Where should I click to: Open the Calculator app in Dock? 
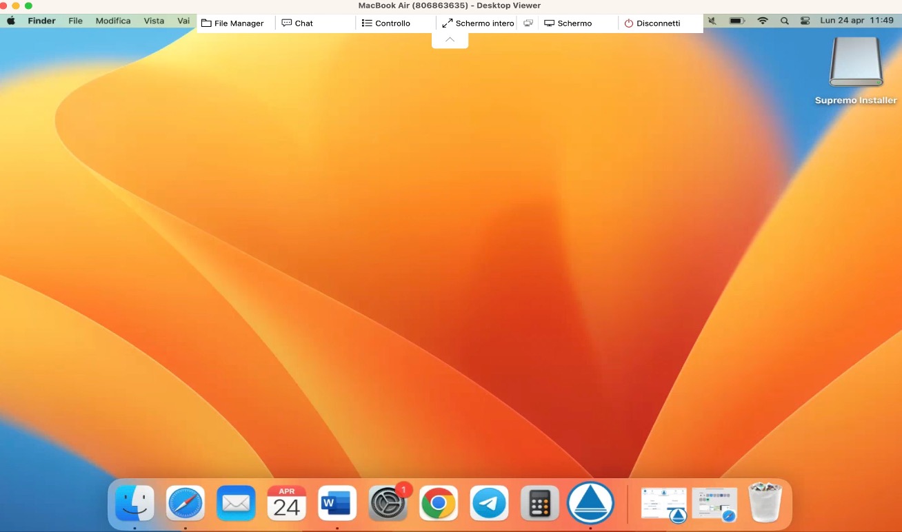coord(539,504)
